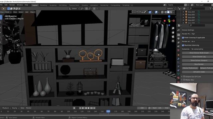Enable Motion Blur checkbox
The image size is (213, 119).
click(184, 80)
